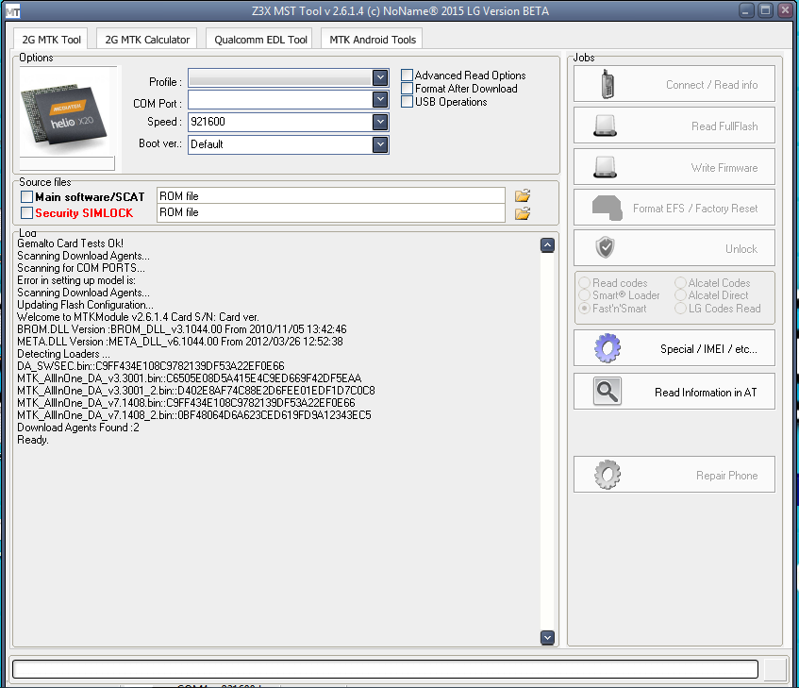Click the eraser icon on Format EFS

[607, 208]
